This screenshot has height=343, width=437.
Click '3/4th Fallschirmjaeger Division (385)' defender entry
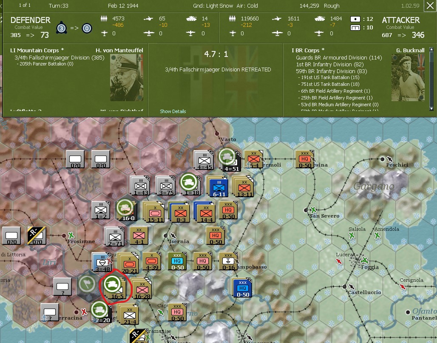pyautogui.click(x=60, y=58)
